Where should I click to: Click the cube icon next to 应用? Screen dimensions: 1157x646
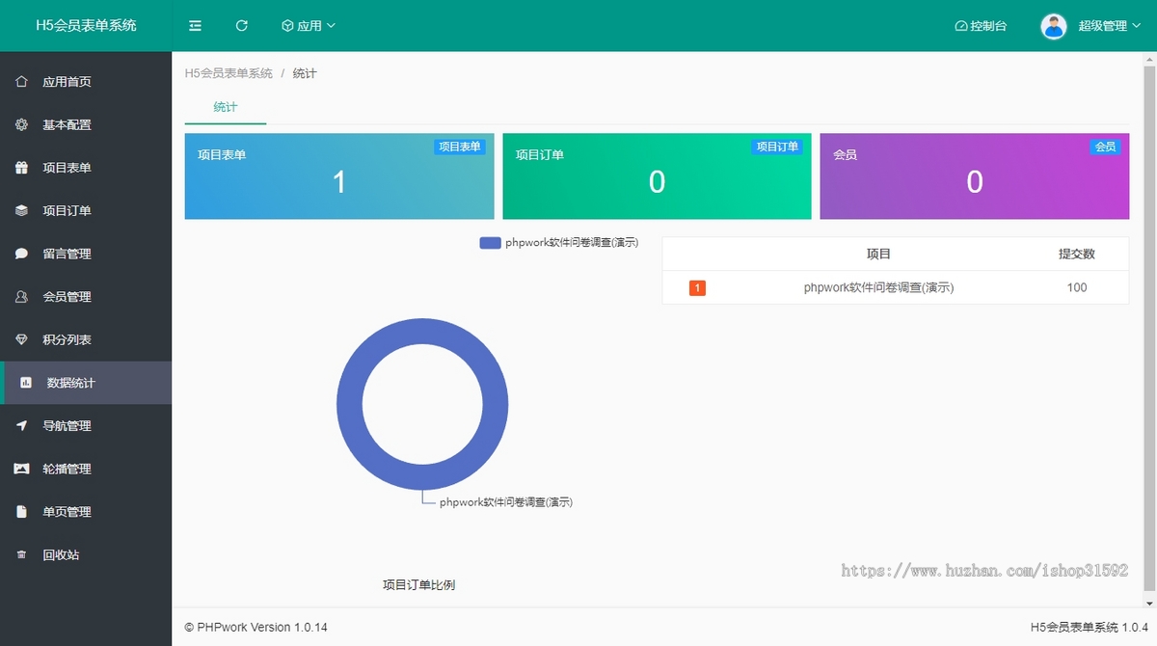287,26
